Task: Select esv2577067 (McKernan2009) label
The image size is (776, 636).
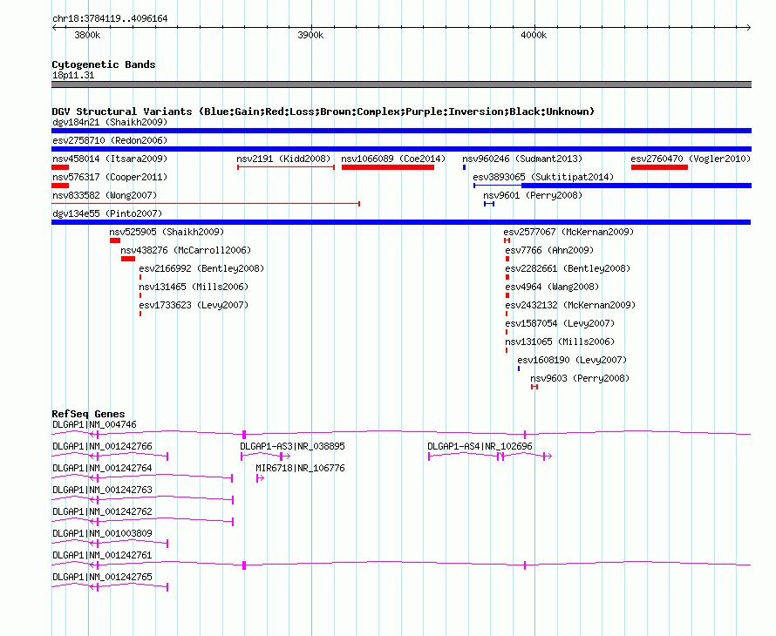Action: 568,232
